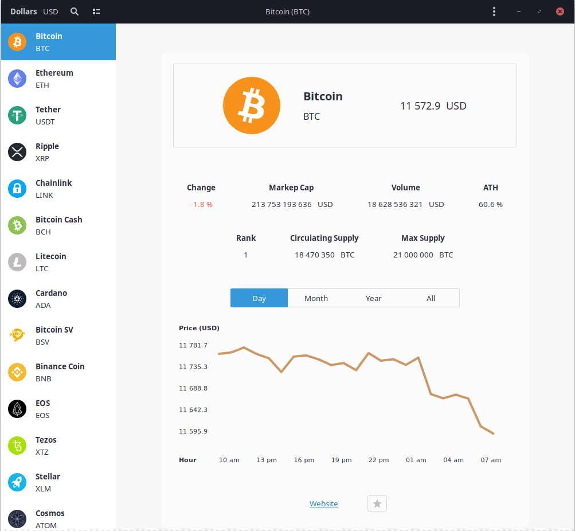Click the Litecoin logo in sidebar
575x531 pixels.
click(17, 262)
